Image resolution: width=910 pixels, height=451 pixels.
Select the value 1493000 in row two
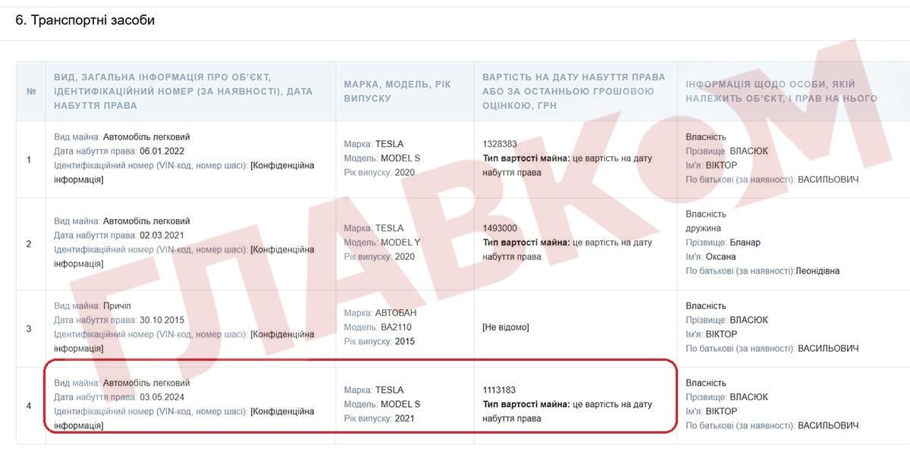499,228
